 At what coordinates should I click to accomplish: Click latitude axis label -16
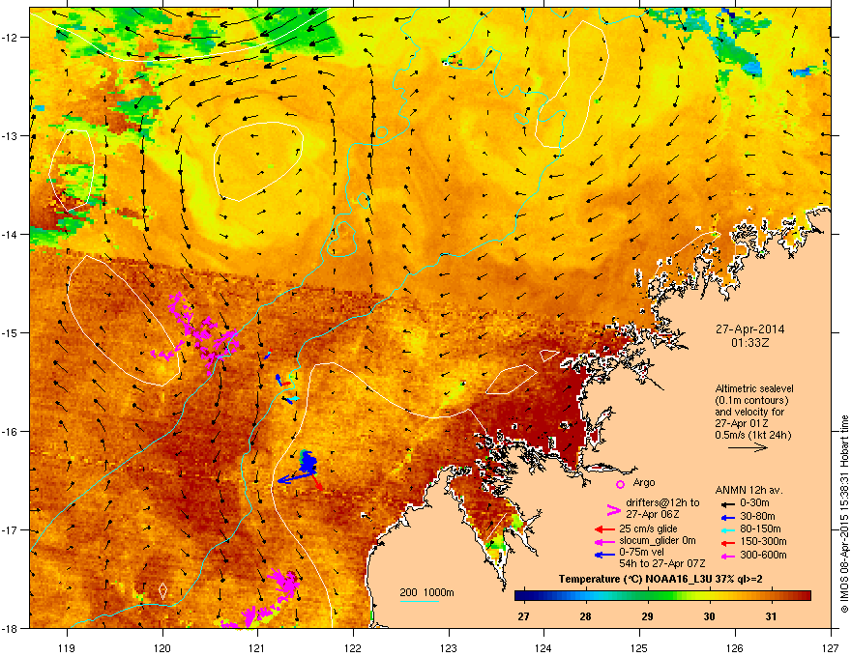point(10,431)
